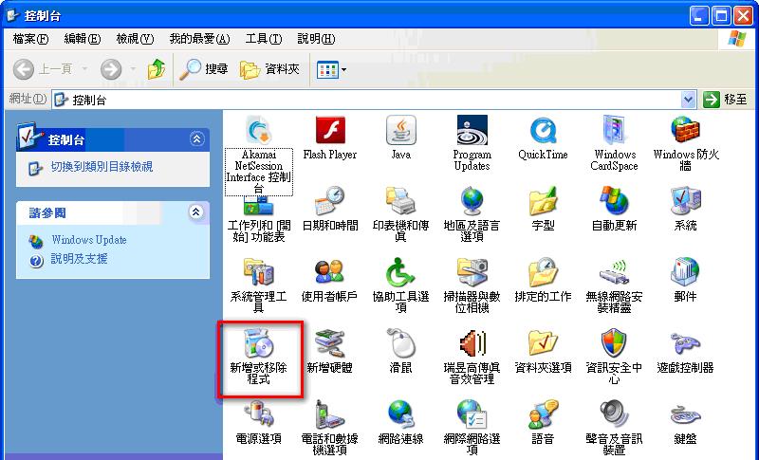This screenshot has width=759, height=460.
Task: Open the 印表機和傳真 icon
Action: coord(400,201)
